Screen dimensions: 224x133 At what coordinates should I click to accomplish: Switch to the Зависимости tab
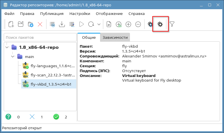pos(115,37)
